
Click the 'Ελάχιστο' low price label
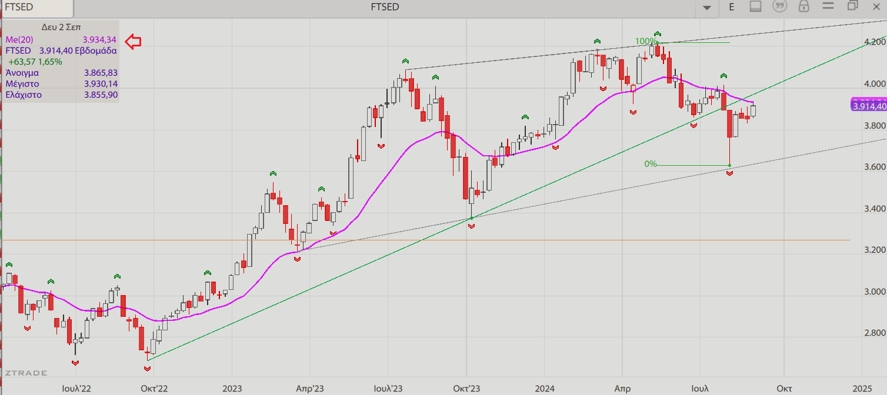tap(24, 95)
